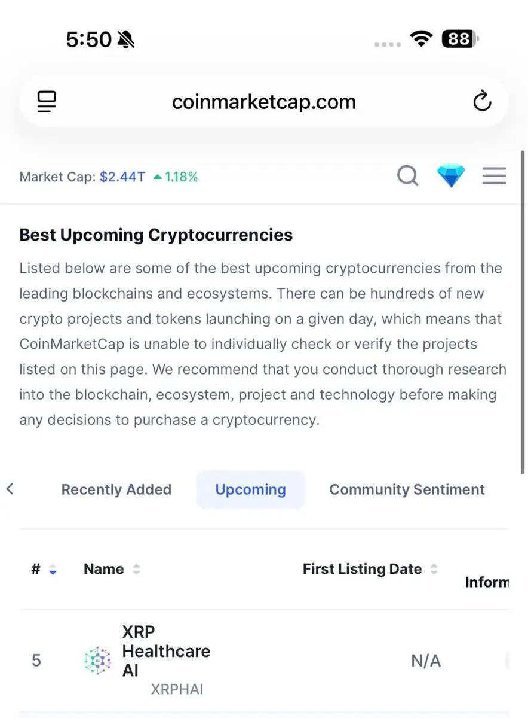528x718 pixels.
Task: Tap the silent mode bell icon
Action: point(126,39)
